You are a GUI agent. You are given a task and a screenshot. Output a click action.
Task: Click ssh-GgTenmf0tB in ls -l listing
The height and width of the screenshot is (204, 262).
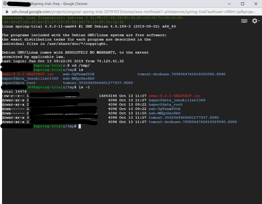pyautogui.click(x=164, y=109)
